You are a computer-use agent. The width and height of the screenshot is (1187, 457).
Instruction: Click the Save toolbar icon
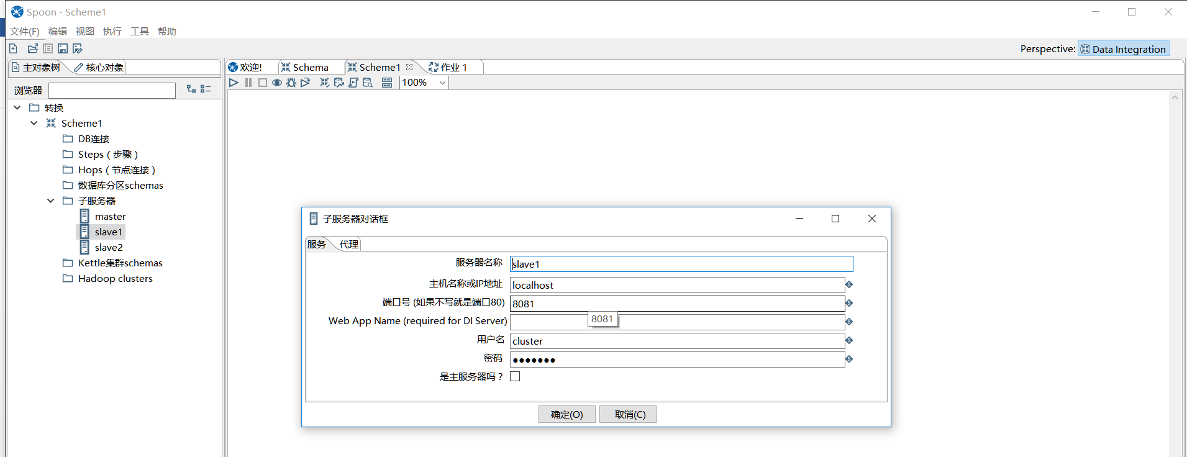[63, 48]
